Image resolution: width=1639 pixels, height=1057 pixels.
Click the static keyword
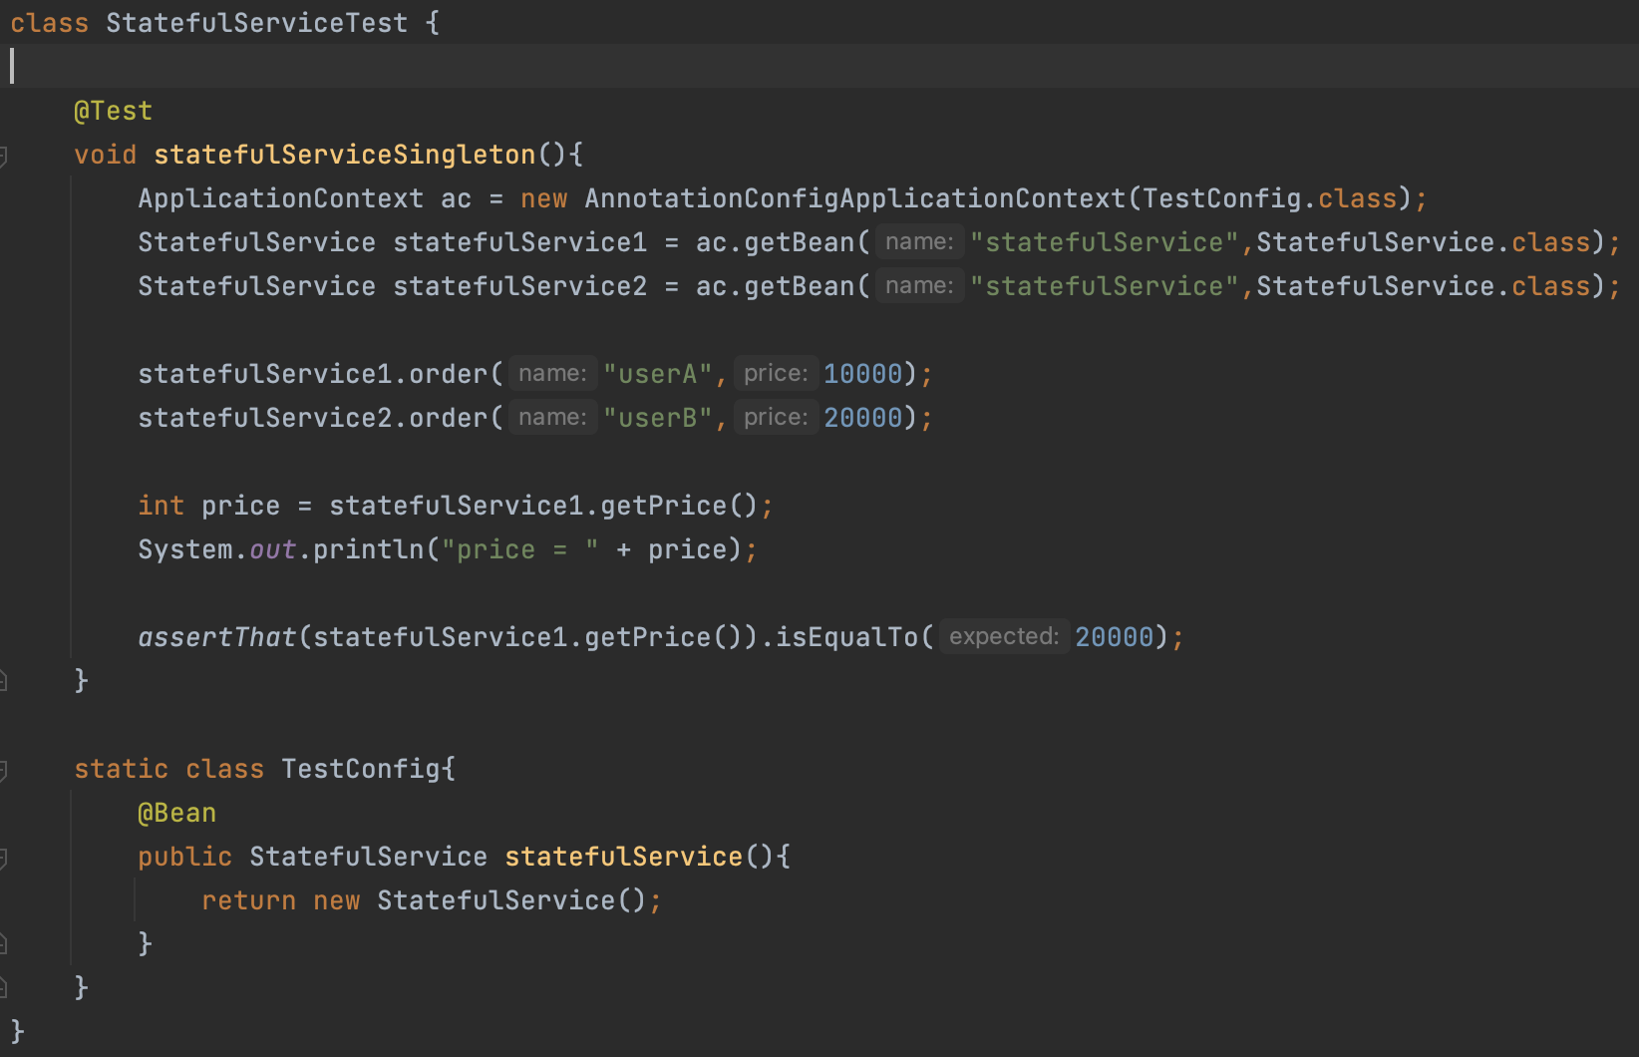click(x=121, y=769)
